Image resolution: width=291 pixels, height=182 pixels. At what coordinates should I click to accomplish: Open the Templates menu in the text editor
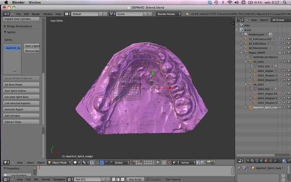pyautogui.click(x=59, y=179)
